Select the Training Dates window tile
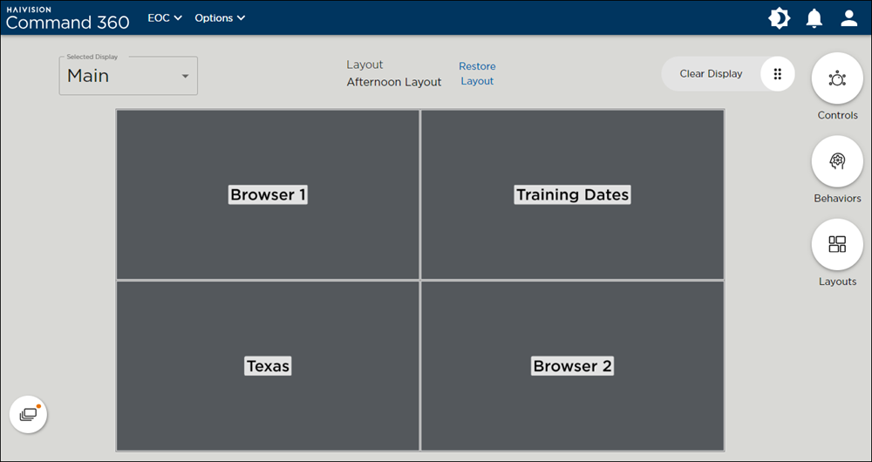Viewport: 872px width, 462px height. (572, 194)
